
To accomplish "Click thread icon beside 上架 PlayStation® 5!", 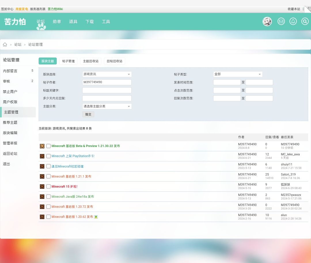I will (42, 156).
